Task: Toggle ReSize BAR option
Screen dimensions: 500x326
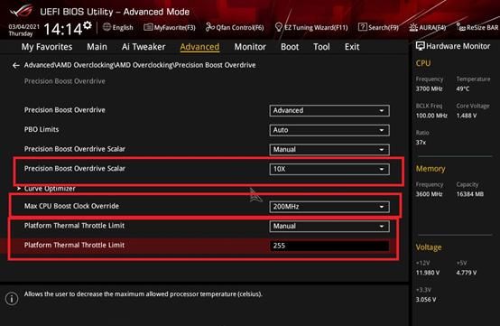Action: tap(477, 27)
